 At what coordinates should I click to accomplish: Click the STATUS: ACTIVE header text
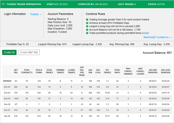tap(156, 4)
